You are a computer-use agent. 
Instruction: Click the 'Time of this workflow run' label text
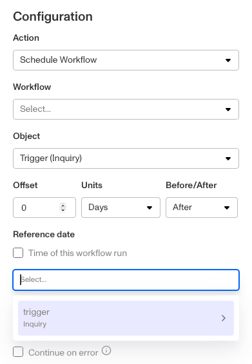[77, 253]
